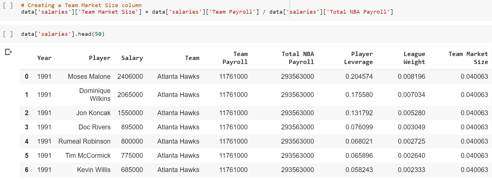Click the Player column header
This screenshot has width=492, height=180.
tap(100, 58)
